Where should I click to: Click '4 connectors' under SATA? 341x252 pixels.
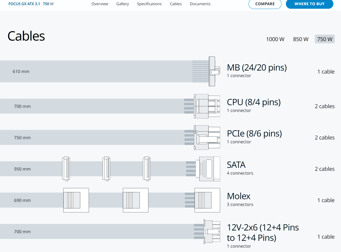[x=240, y=173]
